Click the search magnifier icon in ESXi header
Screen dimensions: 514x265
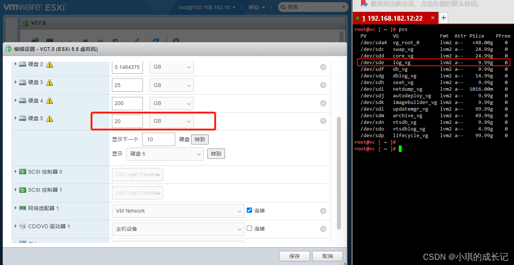click(x=283, y=7)
